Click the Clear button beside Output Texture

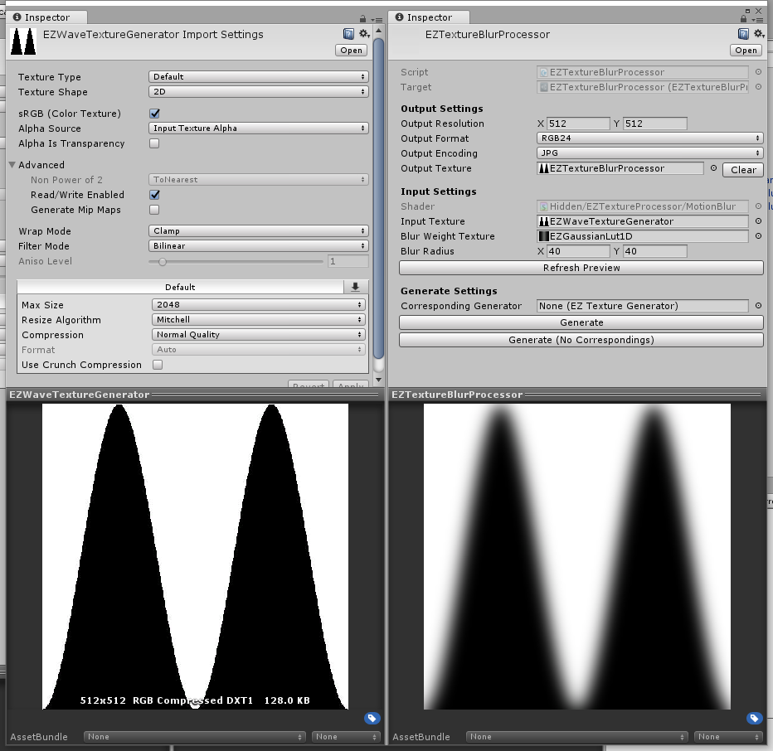coord(743,170)
